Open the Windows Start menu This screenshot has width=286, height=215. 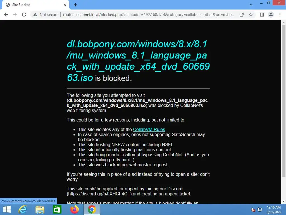[7, 209]
